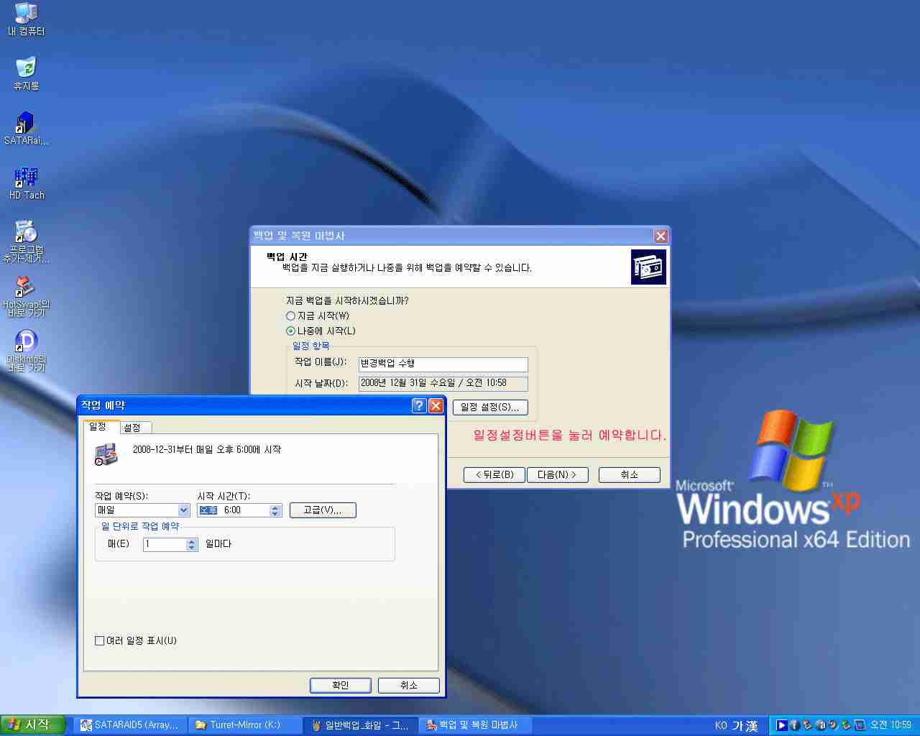The height and width of the screenshot is (736, 920).
Task: Decrease the 매(E) day interval spinner
Action: [x=191, y=548]
